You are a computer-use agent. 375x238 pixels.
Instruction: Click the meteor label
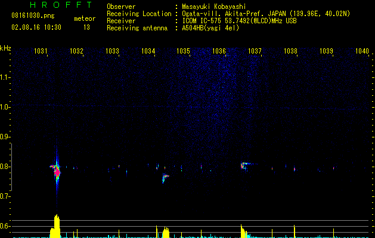click(x=85, y=18)
